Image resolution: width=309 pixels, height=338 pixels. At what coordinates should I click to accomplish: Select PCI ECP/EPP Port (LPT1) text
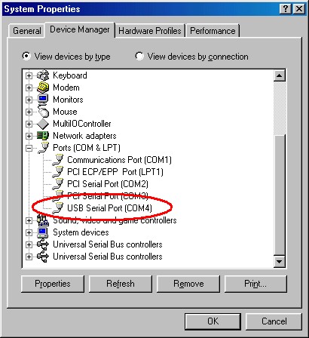click(x=115, y=172)
